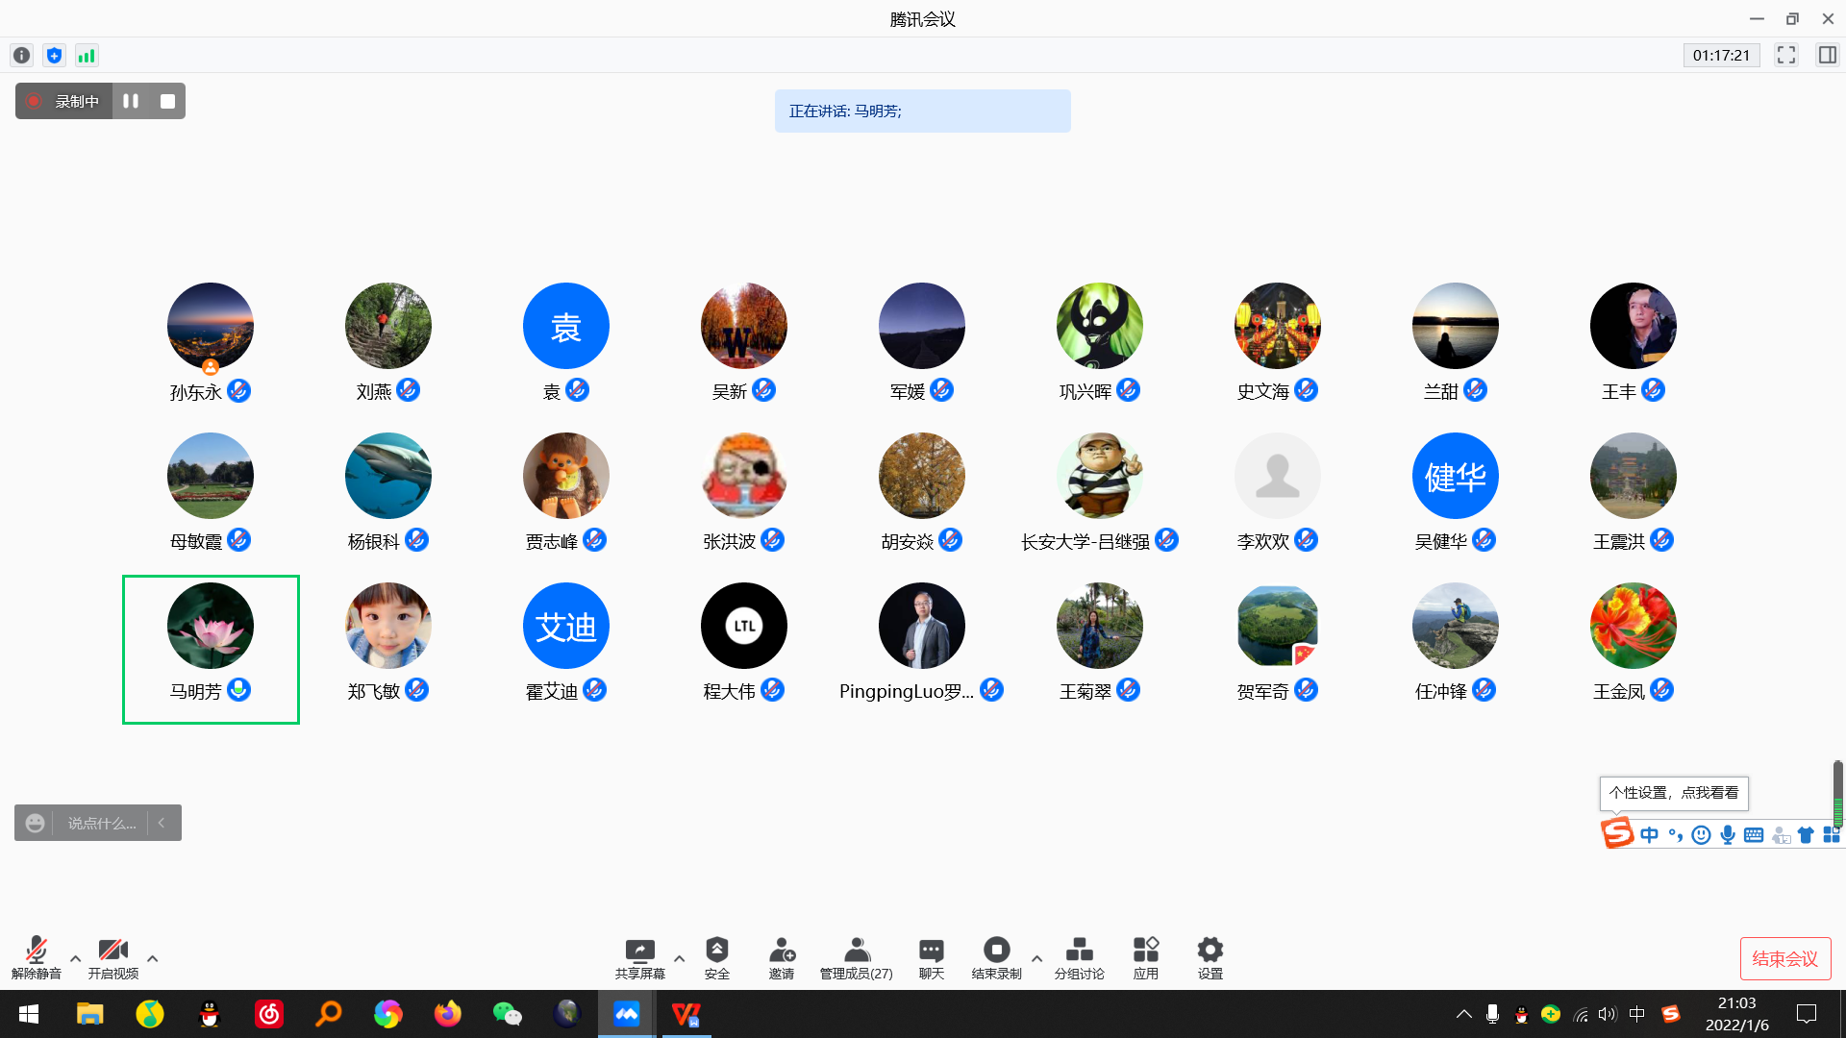Viewport: 1846px width, 1038px height.
Task: Open the share screen tool
Action: (x=639, y=956)
